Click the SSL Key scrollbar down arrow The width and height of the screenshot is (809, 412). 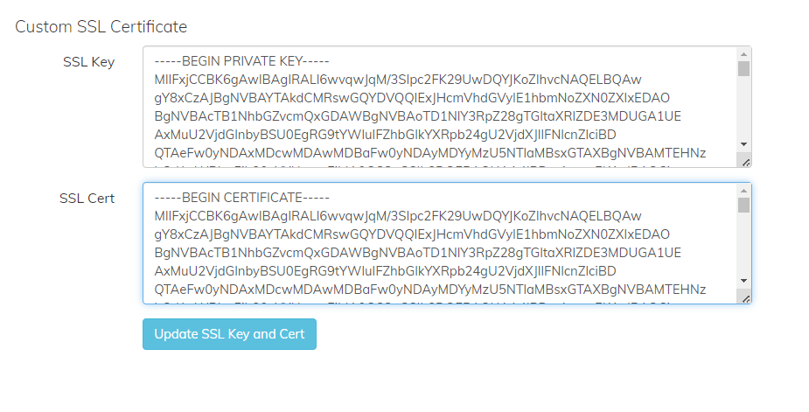coord(743,144)
